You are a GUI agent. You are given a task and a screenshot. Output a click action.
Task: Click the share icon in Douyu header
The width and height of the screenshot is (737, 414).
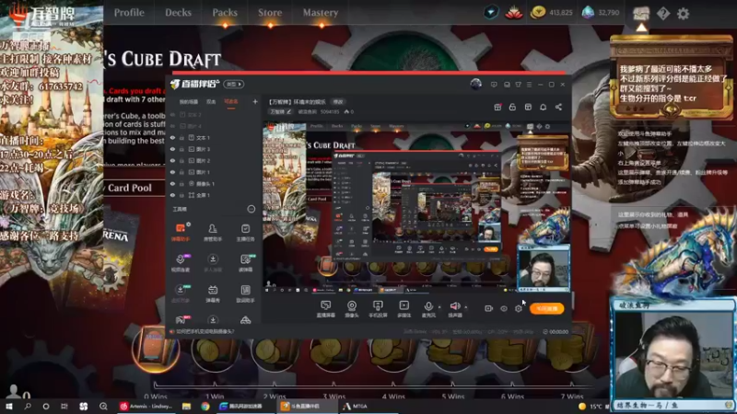pyautogui.click(x=558, y=107)
